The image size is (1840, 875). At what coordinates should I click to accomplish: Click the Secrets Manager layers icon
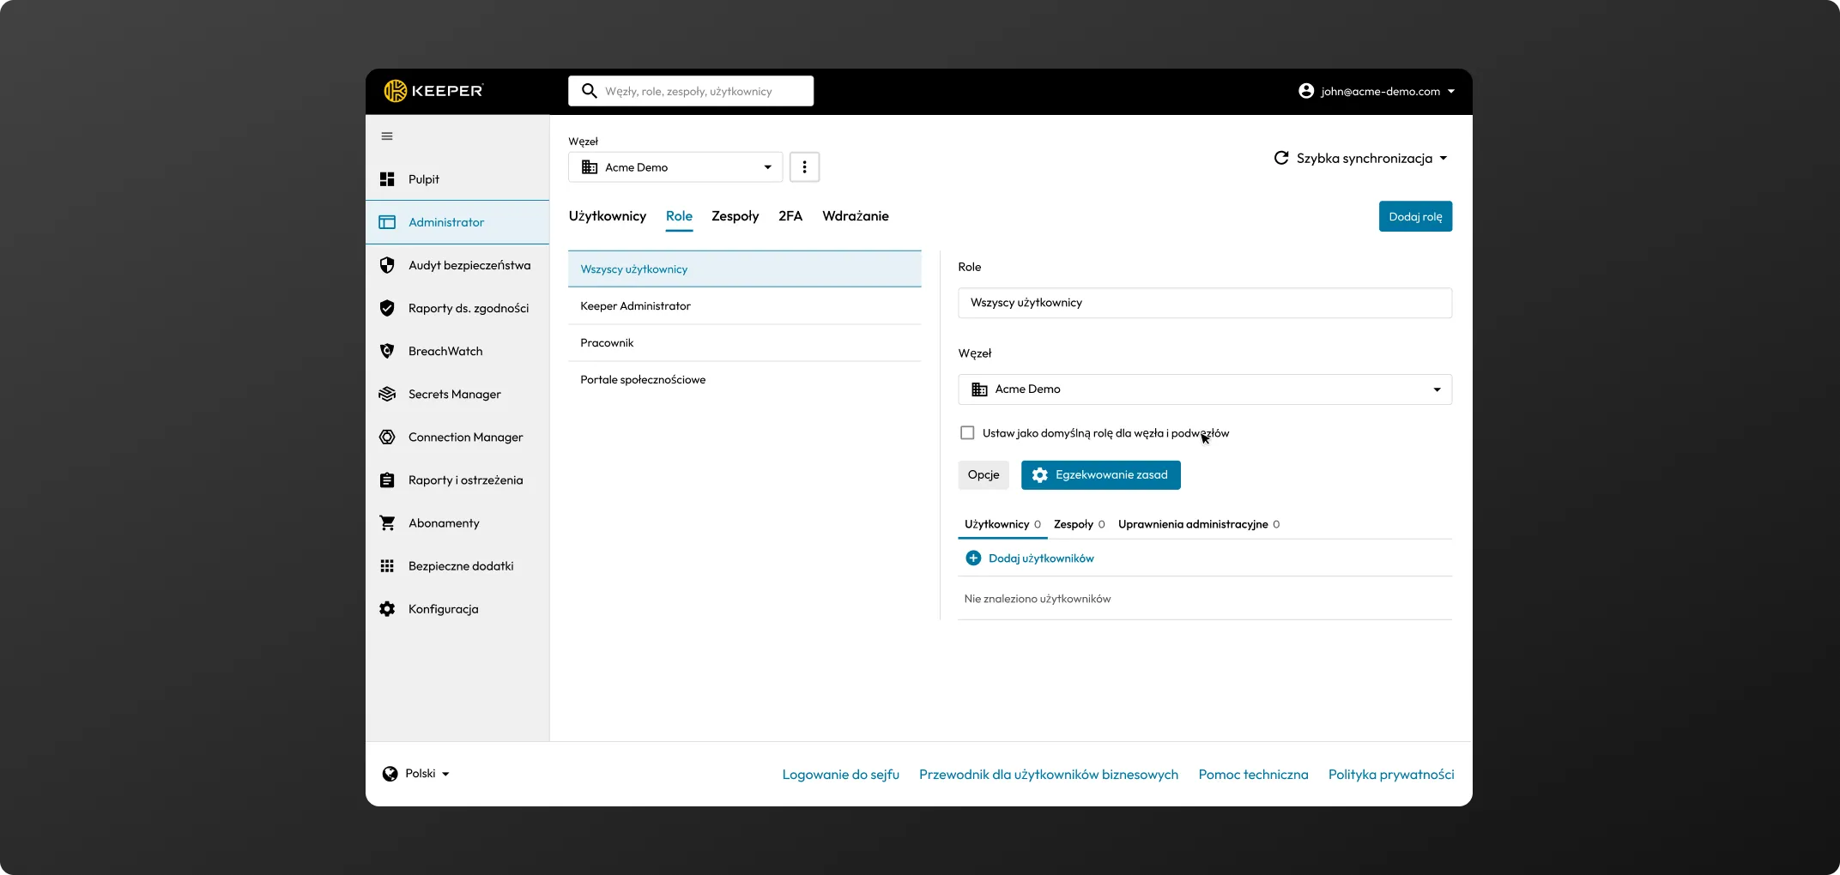(387, 394)
